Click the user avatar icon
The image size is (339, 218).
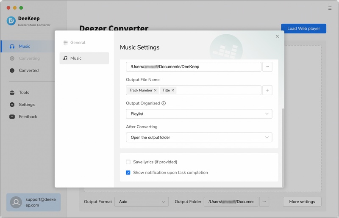pos(16,202)
